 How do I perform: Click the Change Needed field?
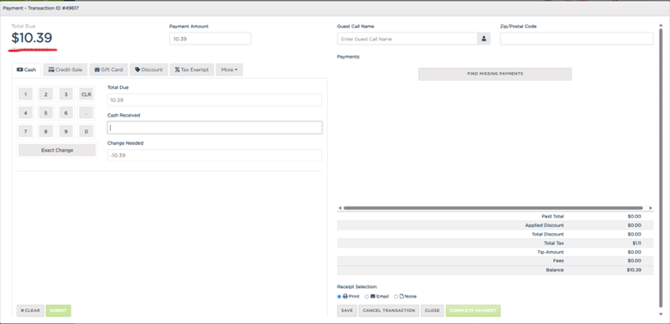(x=215, y=155)
